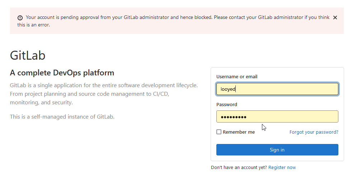This screenshot has height=179, width=352.
Task: Click the GitLab single application description paragraph
Action: (104, 86)
